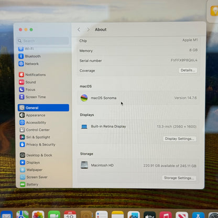Open Notifications settings
Image resolution: width=218 pixels, height=218 pixels.
point(32,74)
